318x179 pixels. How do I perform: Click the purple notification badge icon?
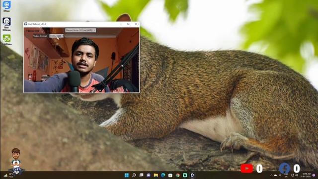point(314,175)
